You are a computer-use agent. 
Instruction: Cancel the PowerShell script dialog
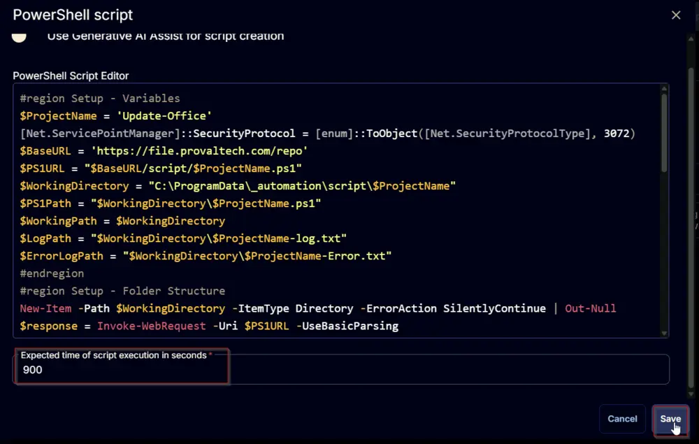click(622, 419)
